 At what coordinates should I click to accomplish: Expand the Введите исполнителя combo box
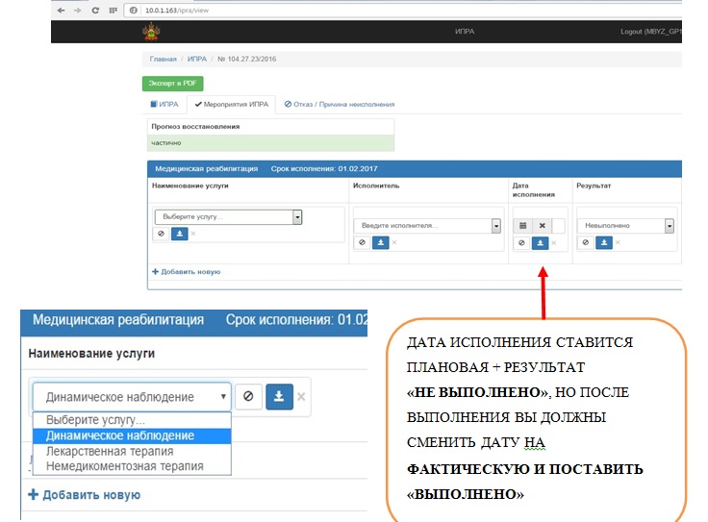pos(427,226)
